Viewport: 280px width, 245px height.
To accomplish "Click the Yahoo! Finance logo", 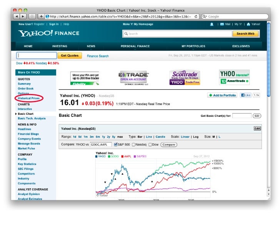I will (49, 33).
